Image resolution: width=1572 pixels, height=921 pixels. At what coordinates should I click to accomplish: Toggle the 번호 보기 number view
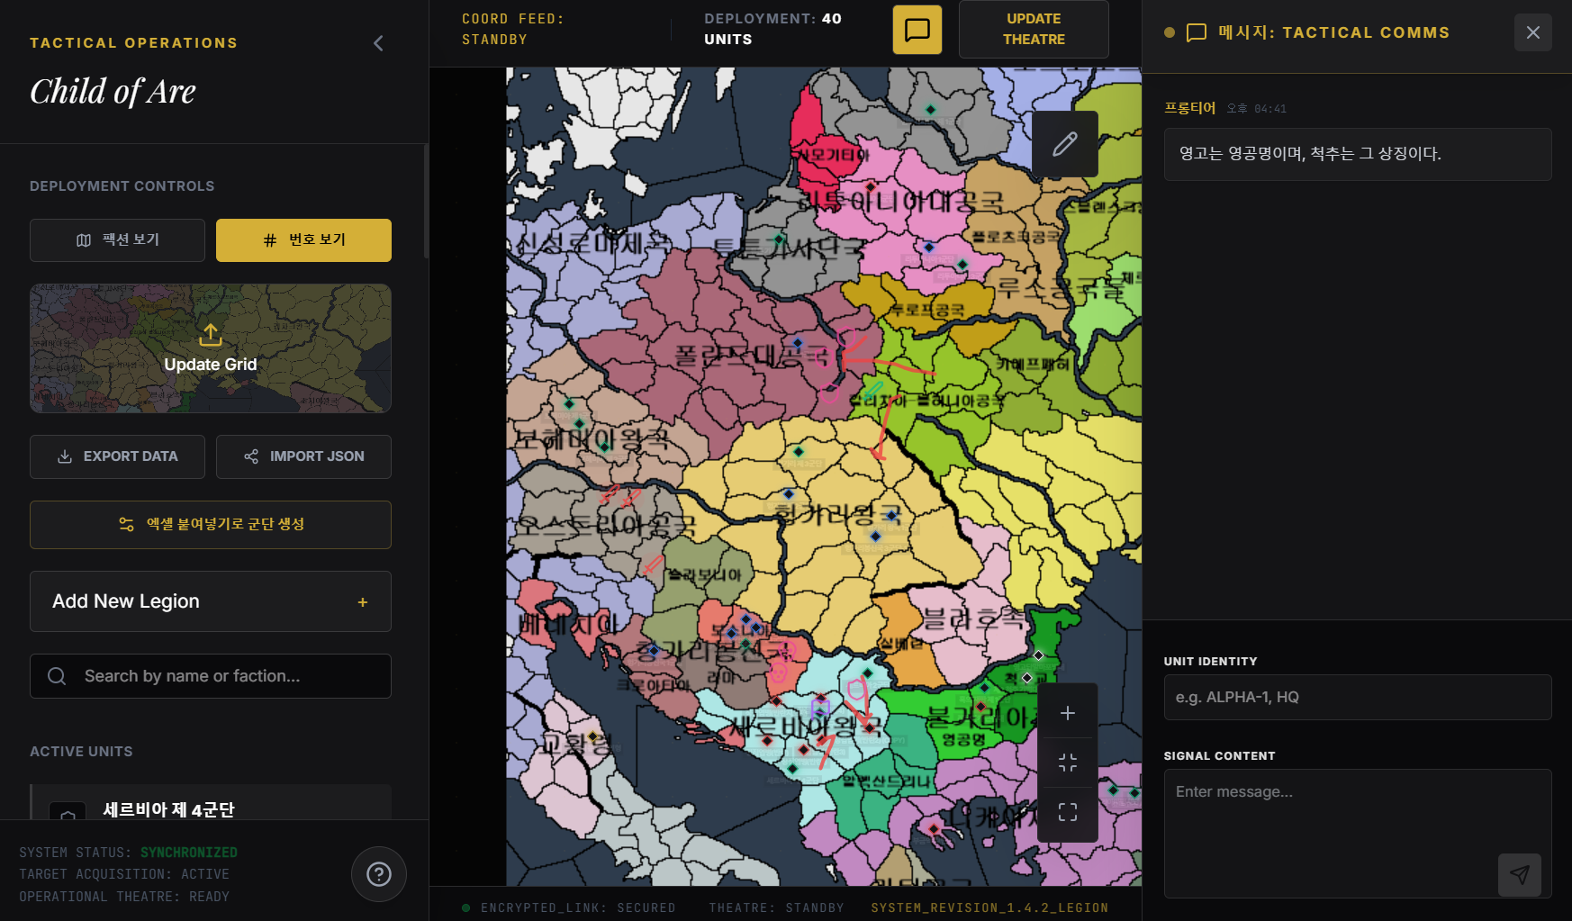[x=303, y=240]
